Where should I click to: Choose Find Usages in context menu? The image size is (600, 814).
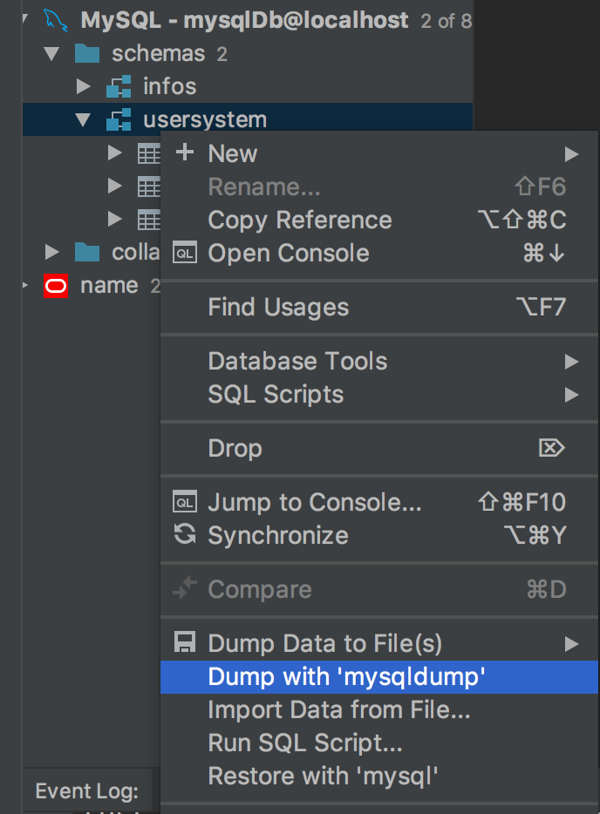(x=379, y=308)
